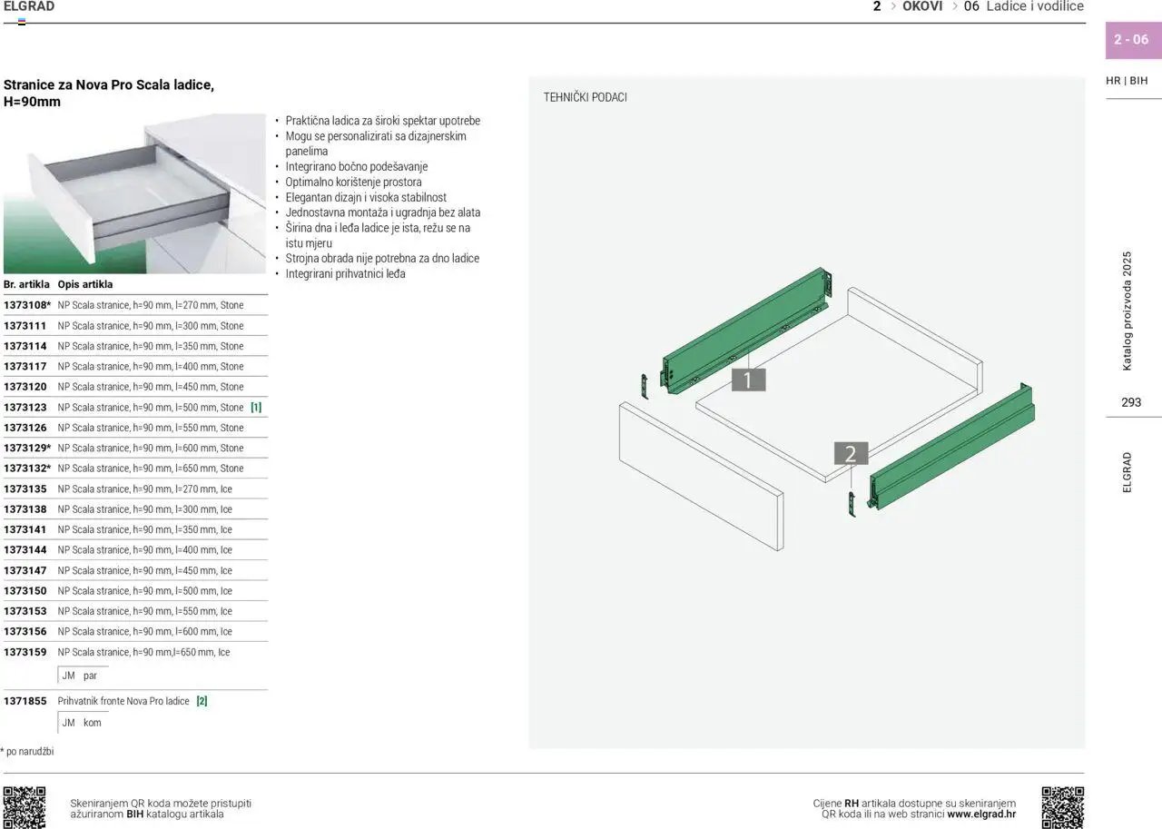Click the numbered marker 2 in the diagram
This screenshot has width=1162, height=829.
(850, 453)
